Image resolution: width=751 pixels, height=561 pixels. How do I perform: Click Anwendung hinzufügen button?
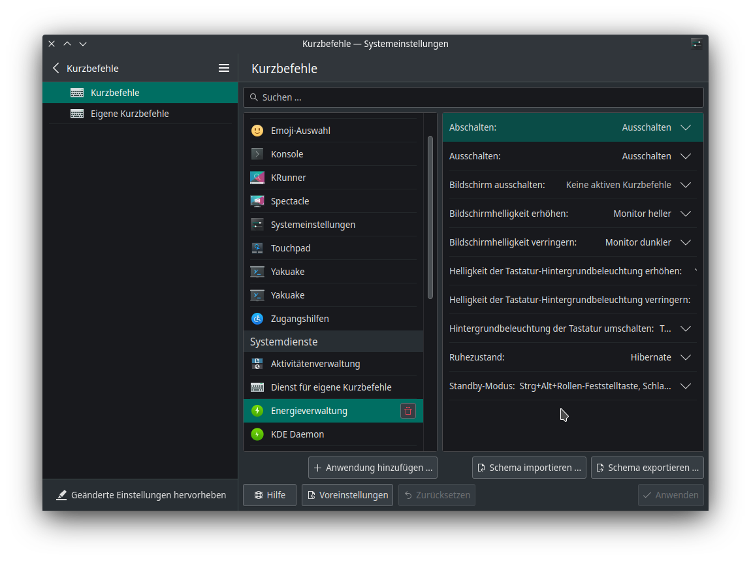tap(372, 467)
